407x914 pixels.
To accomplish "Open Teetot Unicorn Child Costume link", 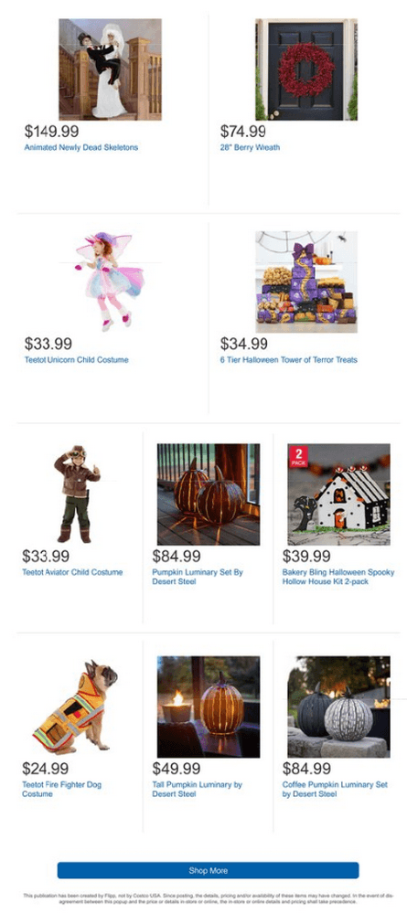I will point(77,359).
